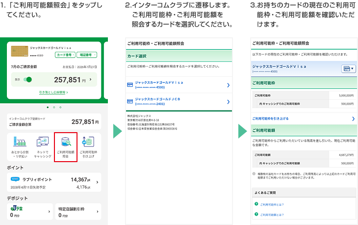The image size is (358, 225).
Task: Click the 7月のご請求金額 label
Action: 24,67
